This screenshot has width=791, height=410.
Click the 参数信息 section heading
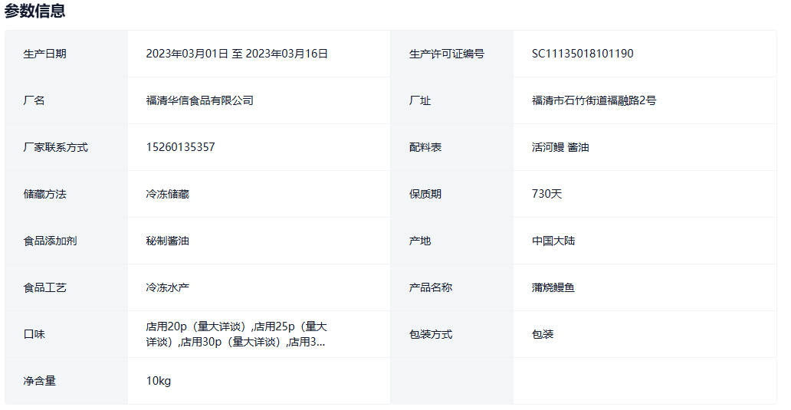pyautogui.click(x=34, y=11)
